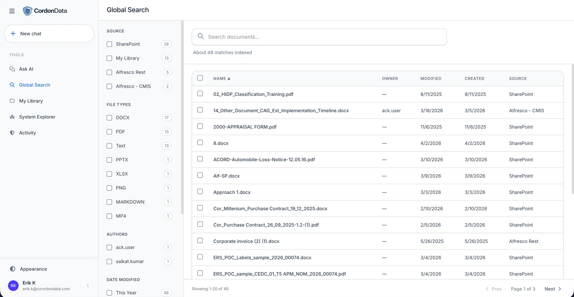Screen dimensions: 574x297
Task: Enable the Alfresco - CMIS filter
Action: pos(109,86)
